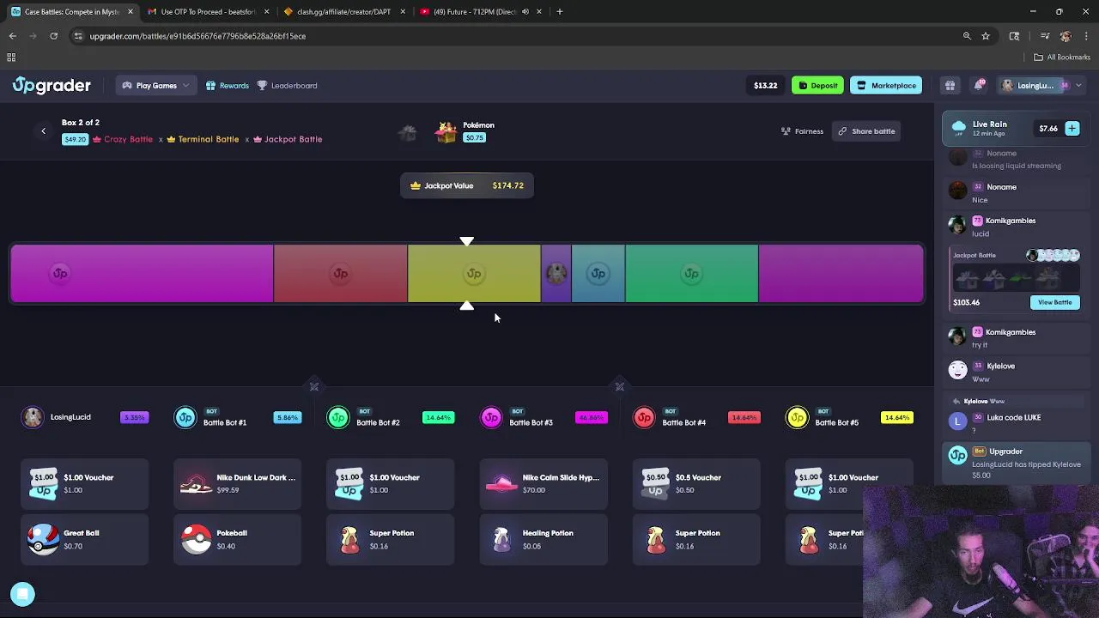Click the 5.86% chance badge
The image size is (1099, 618).
point(287,417)
